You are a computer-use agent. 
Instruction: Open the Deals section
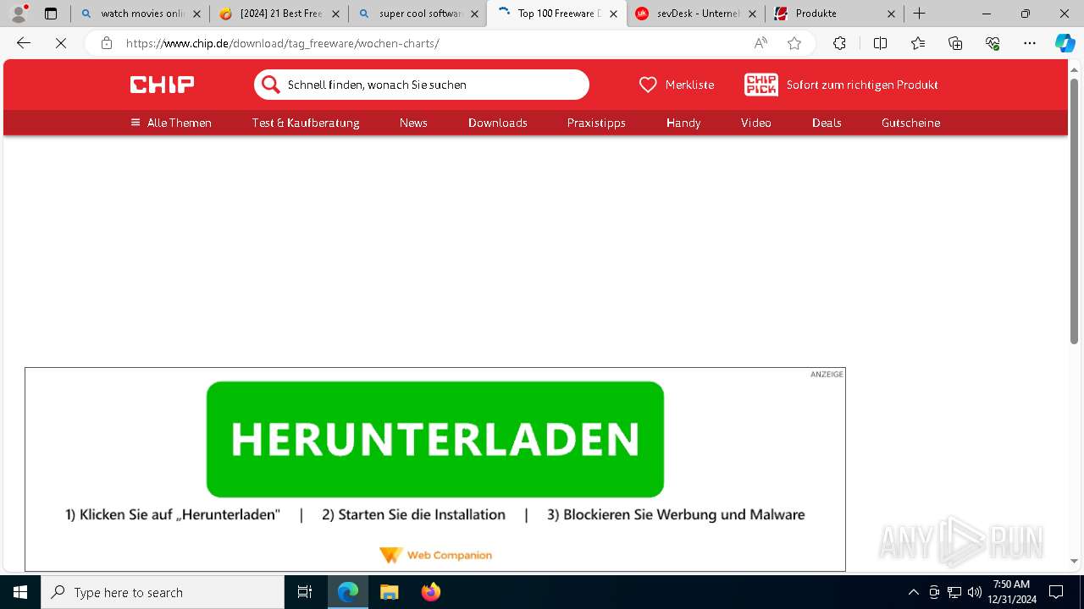coord(827,123)
